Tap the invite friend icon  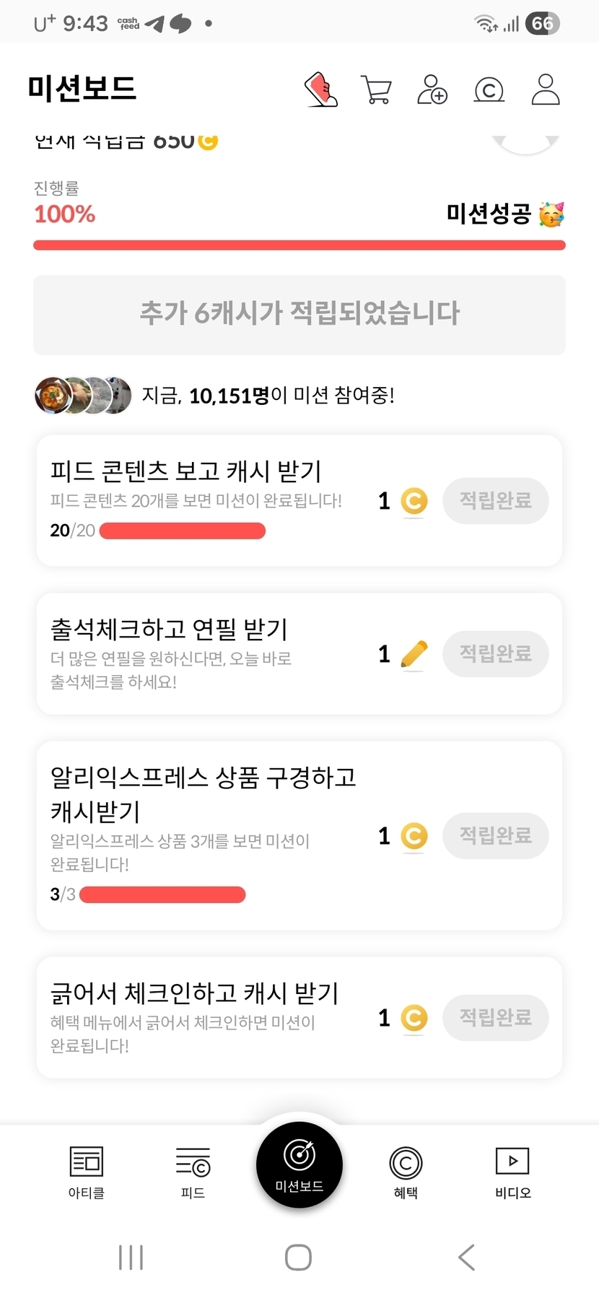[x=432, y=90]
